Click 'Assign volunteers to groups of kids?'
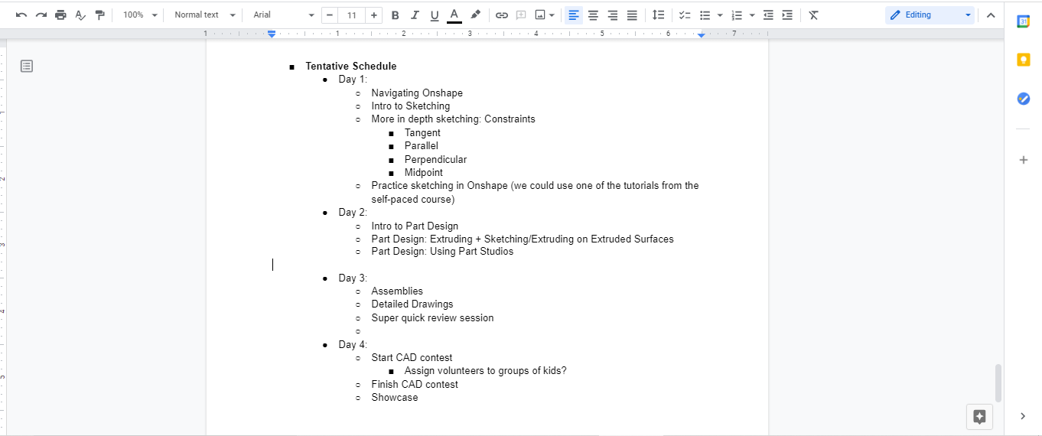The height and width of the screenshot is (436, 1042). click(x=485, y=370)
